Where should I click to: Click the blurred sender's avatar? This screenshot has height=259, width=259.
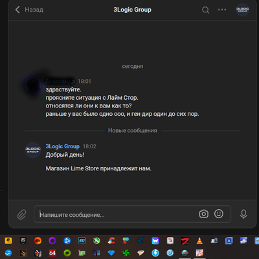(x=33, y=85)
